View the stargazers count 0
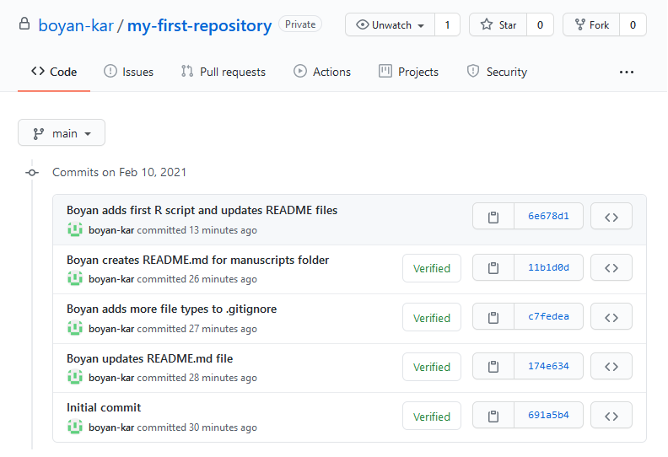Image resolution: width=668 pixels, height=457 pixels. pos(540,25)
